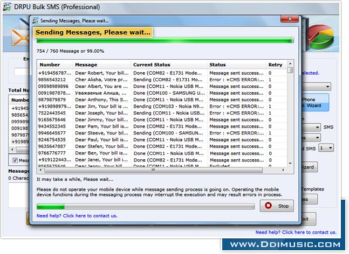The width and height of the screenshot is (349, 254).
Task: Click the Number column header
Action: tap(55, 65)
